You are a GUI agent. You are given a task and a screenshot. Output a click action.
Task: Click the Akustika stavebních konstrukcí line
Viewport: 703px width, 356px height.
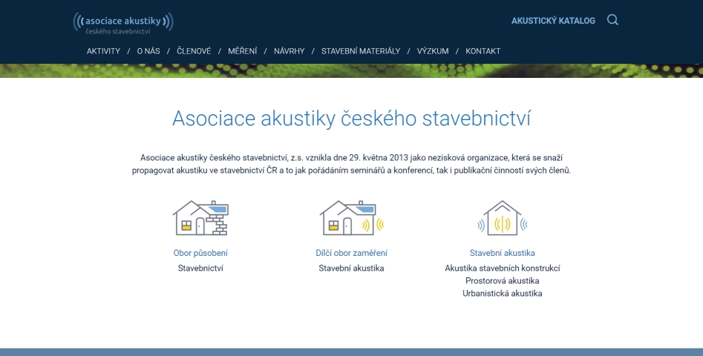502,268
